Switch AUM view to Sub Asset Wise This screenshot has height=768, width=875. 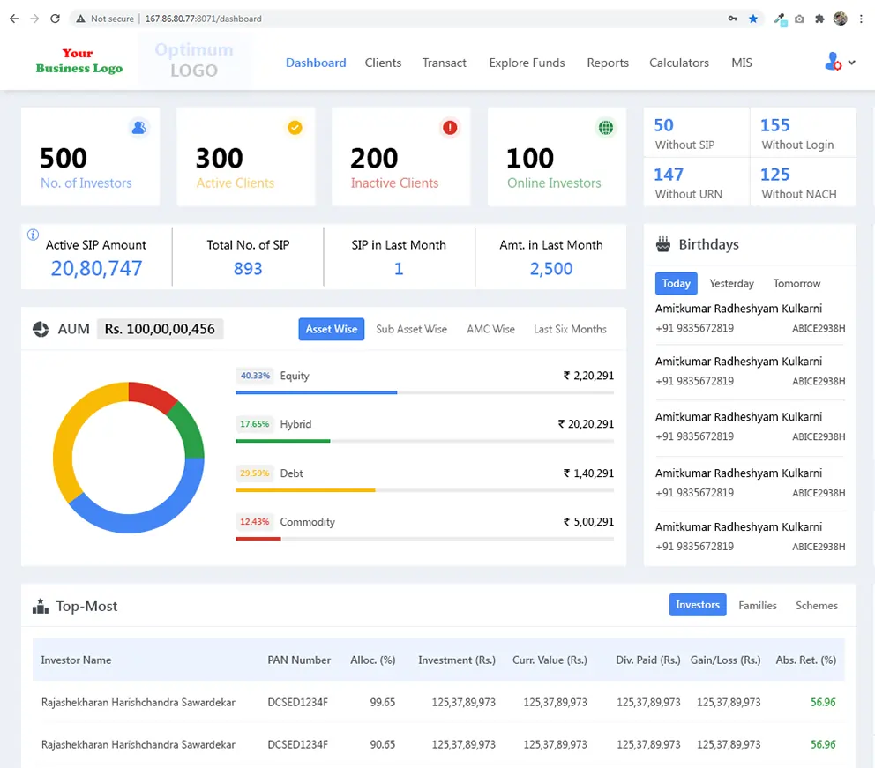(411, 329)
